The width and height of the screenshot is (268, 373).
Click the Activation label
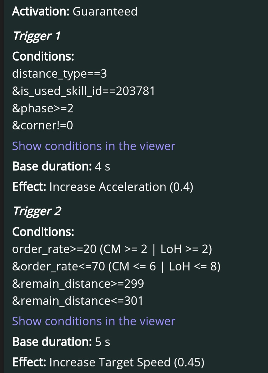click(x=41, y=12)
